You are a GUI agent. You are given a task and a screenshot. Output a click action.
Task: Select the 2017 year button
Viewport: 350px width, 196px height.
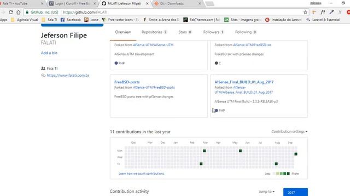click(x=295, y=192)
